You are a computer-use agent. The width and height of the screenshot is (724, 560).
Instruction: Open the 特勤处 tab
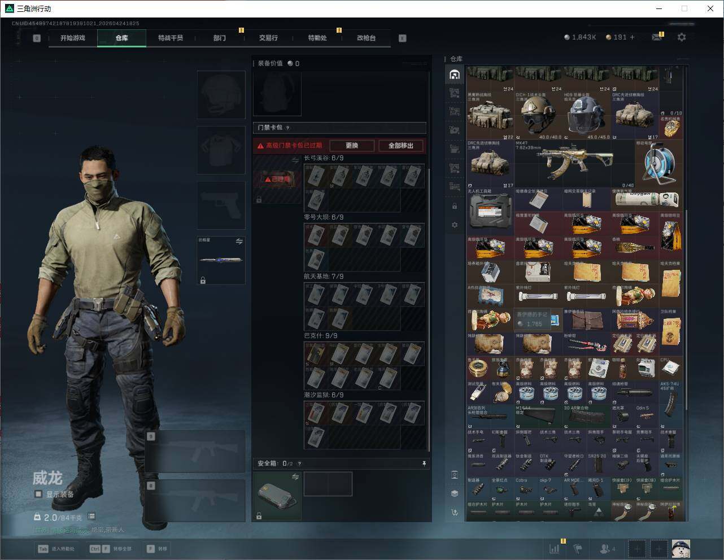pos(317,38)
